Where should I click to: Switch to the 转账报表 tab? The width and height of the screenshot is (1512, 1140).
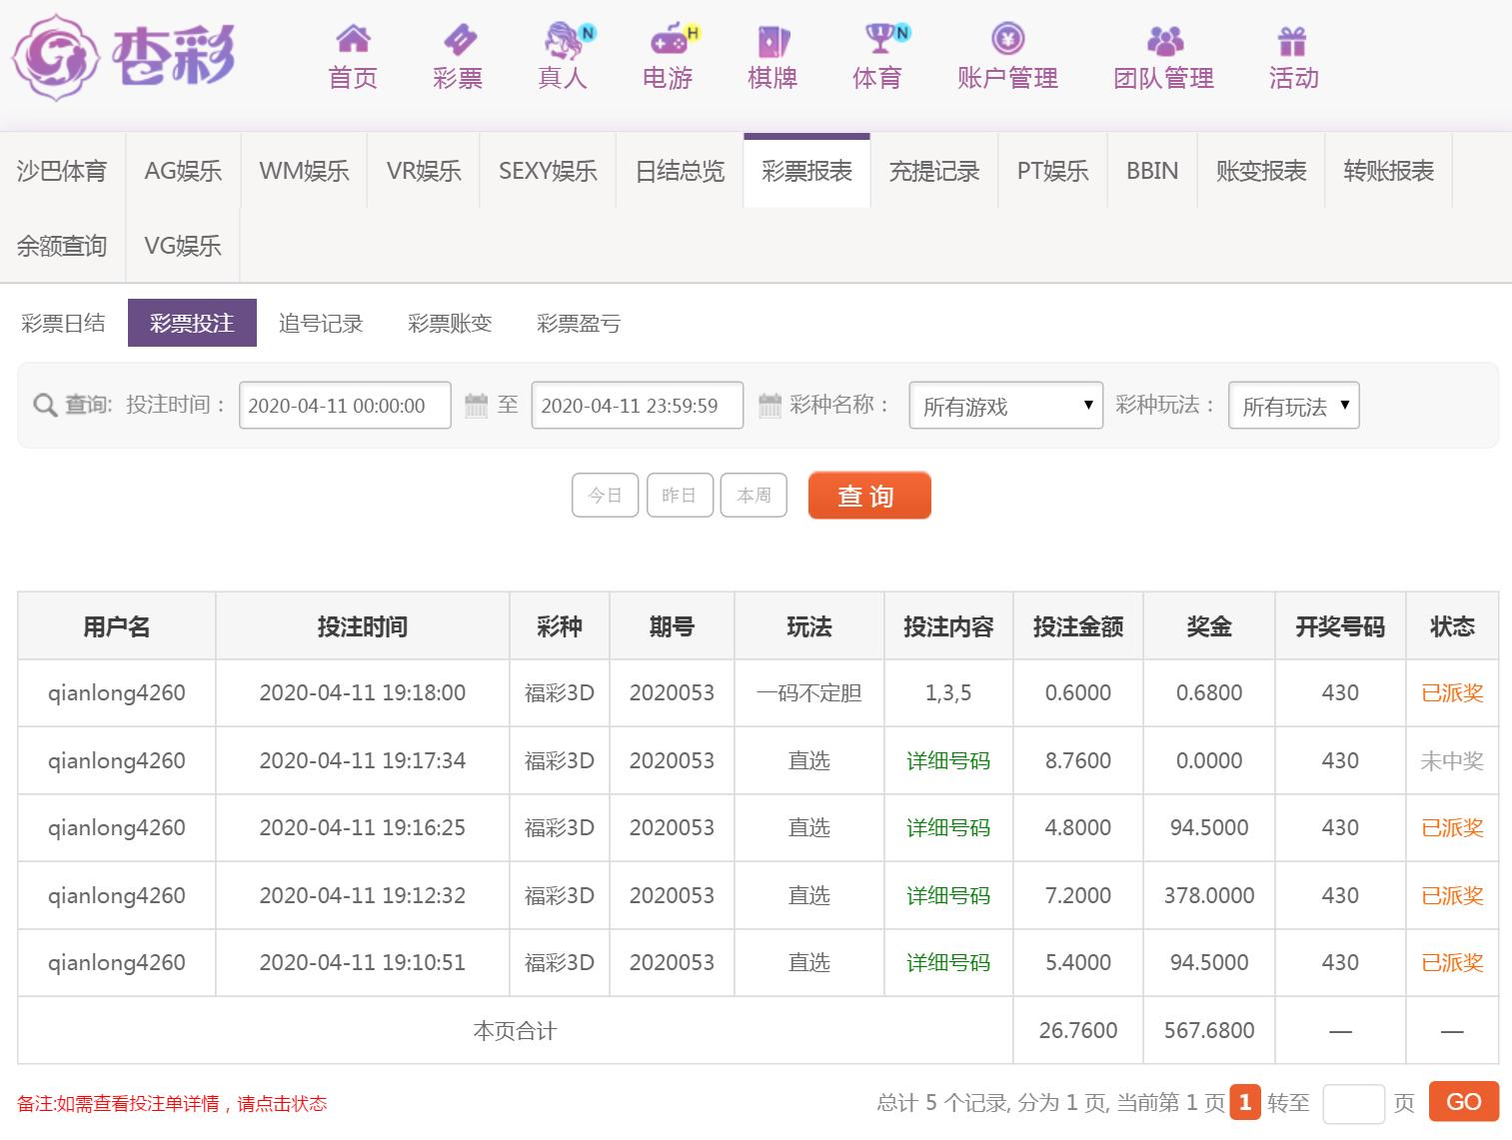tap(1389, 171)
